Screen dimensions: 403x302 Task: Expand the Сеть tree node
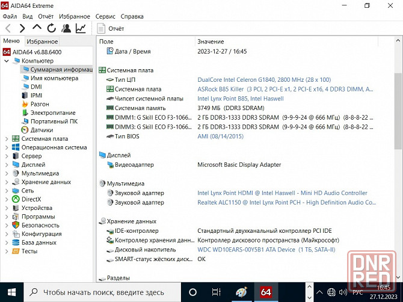[x=7, y=191]
